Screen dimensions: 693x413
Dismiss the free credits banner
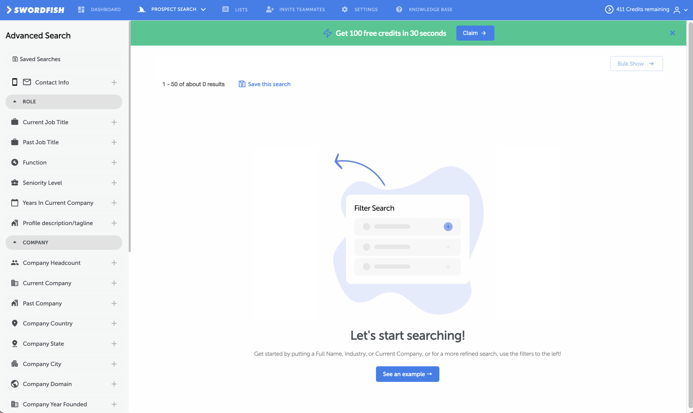[x=672, y=33]
